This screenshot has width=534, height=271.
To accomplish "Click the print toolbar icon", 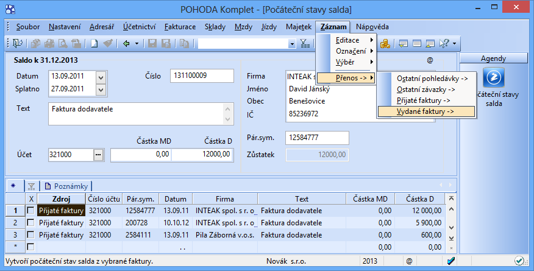I will [49, 43].
